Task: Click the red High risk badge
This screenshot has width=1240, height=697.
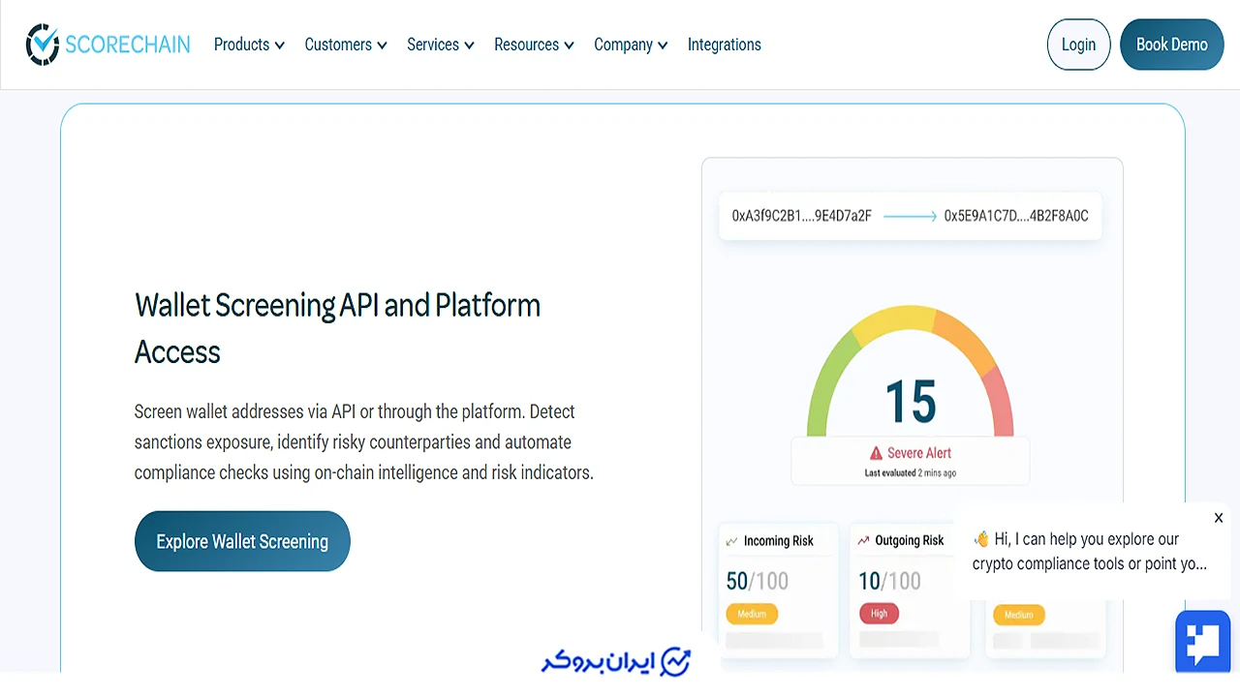Action: pyautogui.click(x=880, y=613)
